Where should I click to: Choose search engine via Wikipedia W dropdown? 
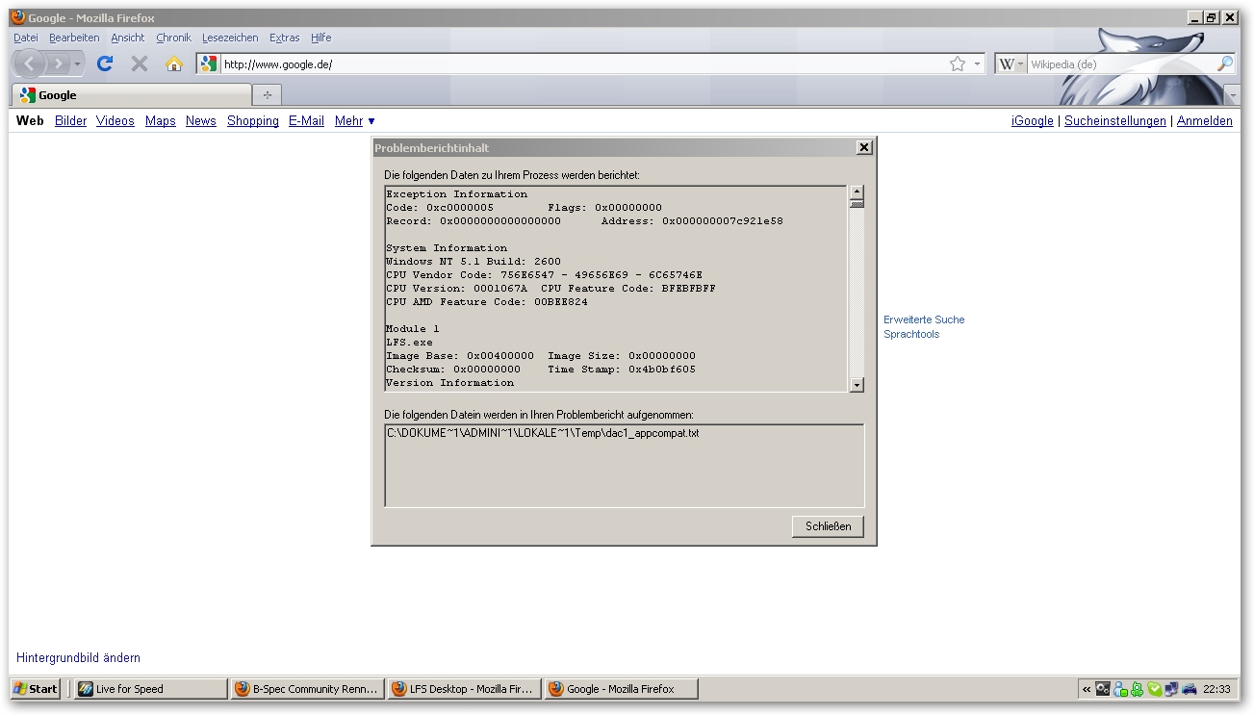(1011, 64)
